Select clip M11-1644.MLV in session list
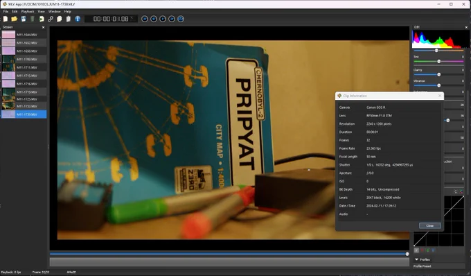Viewport: 471px width, 276px height. 24,35
